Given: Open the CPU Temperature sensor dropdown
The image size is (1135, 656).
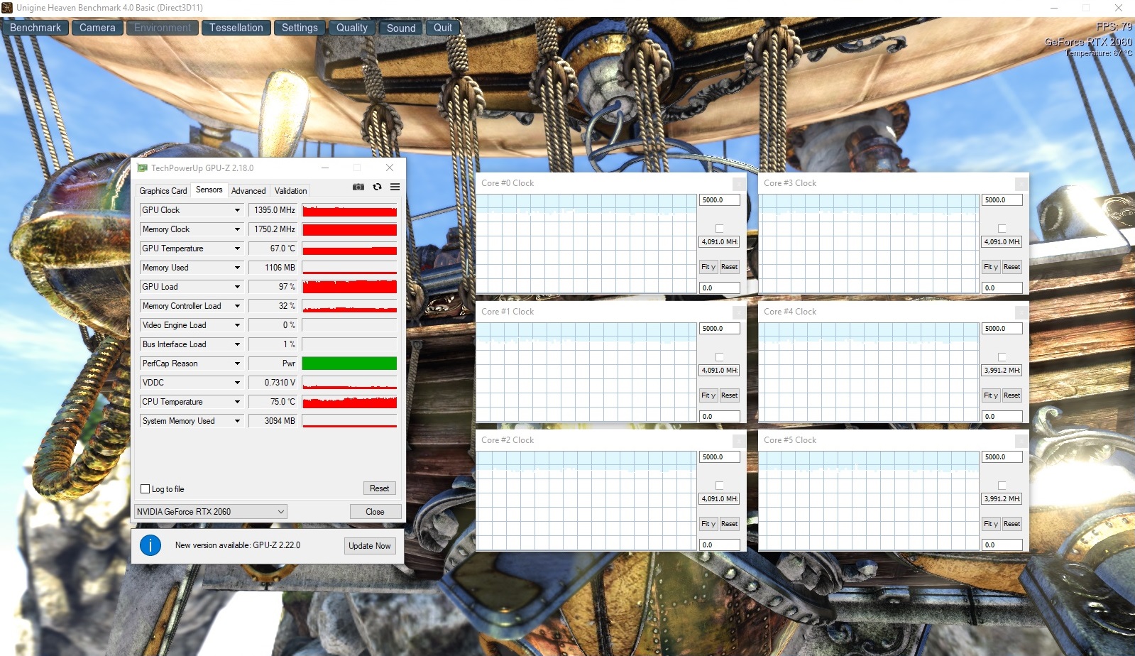Looking at the screenshot, I should click(x=237, y=402).
